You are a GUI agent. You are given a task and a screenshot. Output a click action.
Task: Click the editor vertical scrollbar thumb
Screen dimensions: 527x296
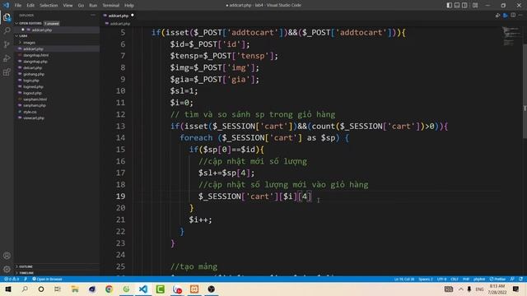point(525,90)
